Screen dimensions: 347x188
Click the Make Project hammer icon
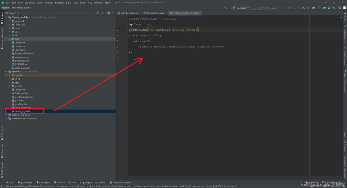(x=226, y=8)
